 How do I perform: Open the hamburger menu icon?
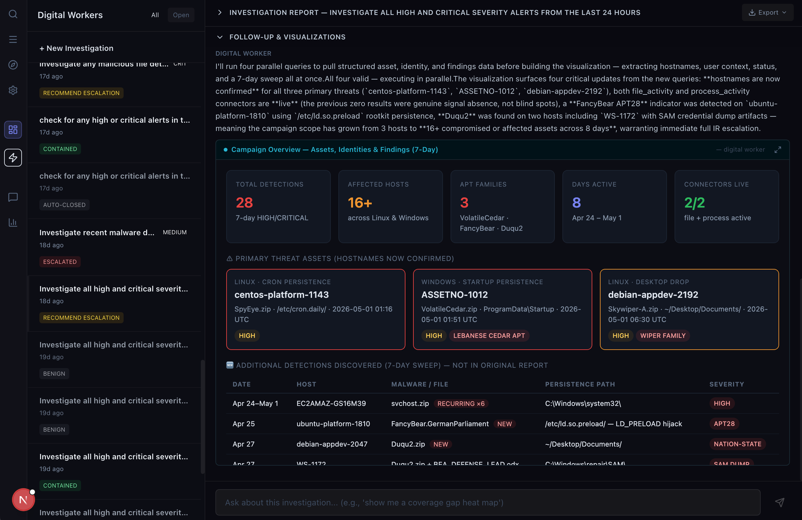13,39
